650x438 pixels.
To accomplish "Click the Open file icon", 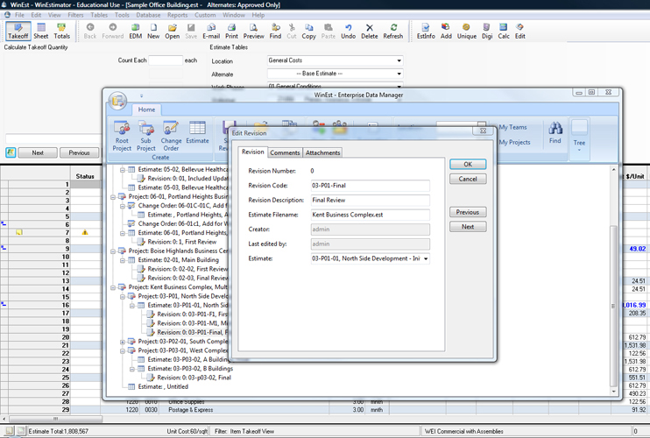I will [x=172, y=31].
